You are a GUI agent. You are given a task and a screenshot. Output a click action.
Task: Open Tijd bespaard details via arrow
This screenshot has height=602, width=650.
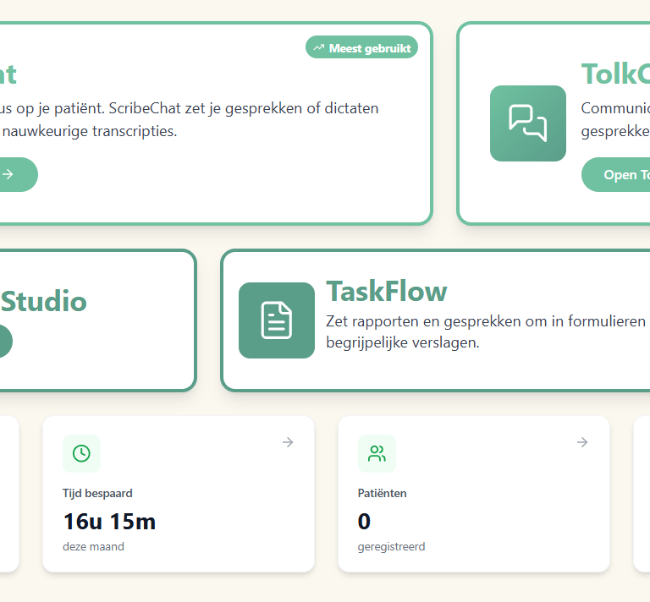[x=288, y=442]
